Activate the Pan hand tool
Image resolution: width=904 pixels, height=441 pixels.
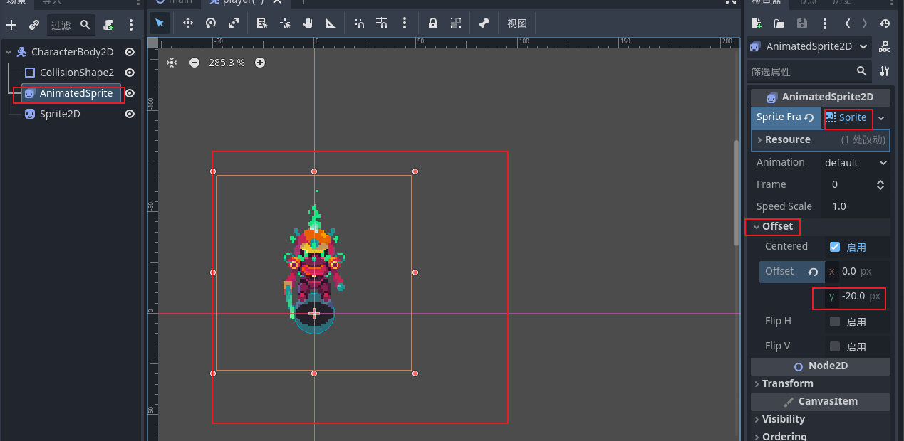click(308, 23)
